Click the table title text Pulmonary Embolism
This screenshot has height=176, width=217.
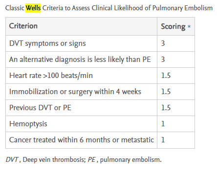[x=182, y=8]
